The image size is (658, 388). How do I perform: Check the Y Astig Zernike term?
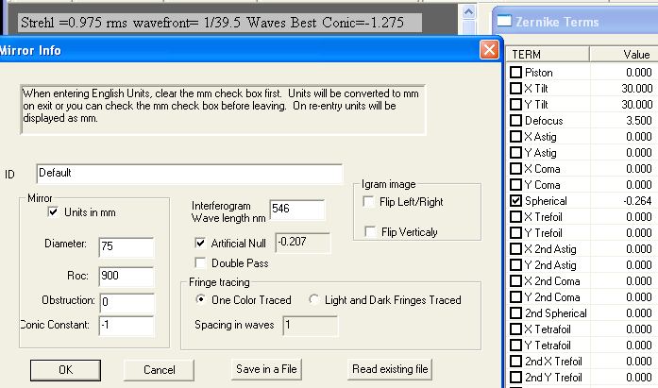(515, 153)
